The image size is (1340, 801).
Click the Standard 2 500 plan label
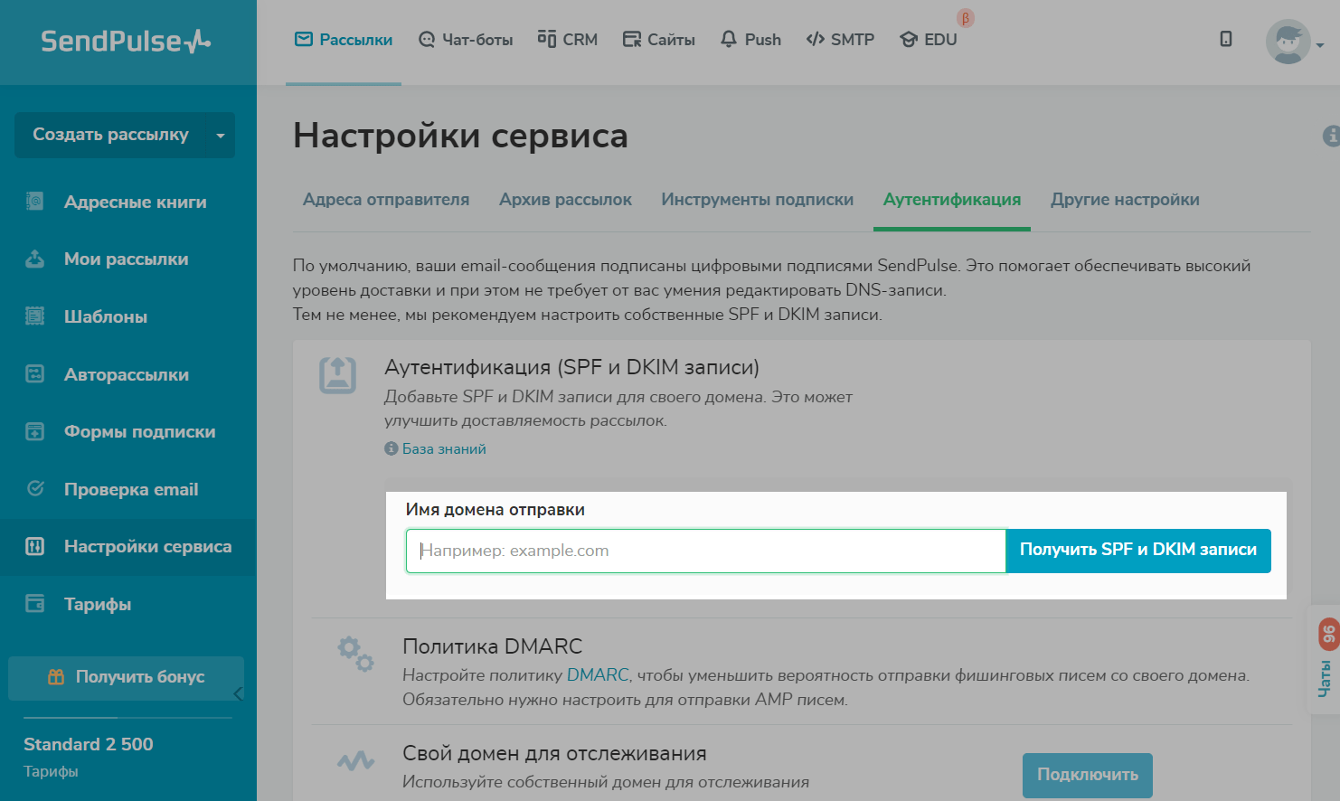tap(89, 744)
